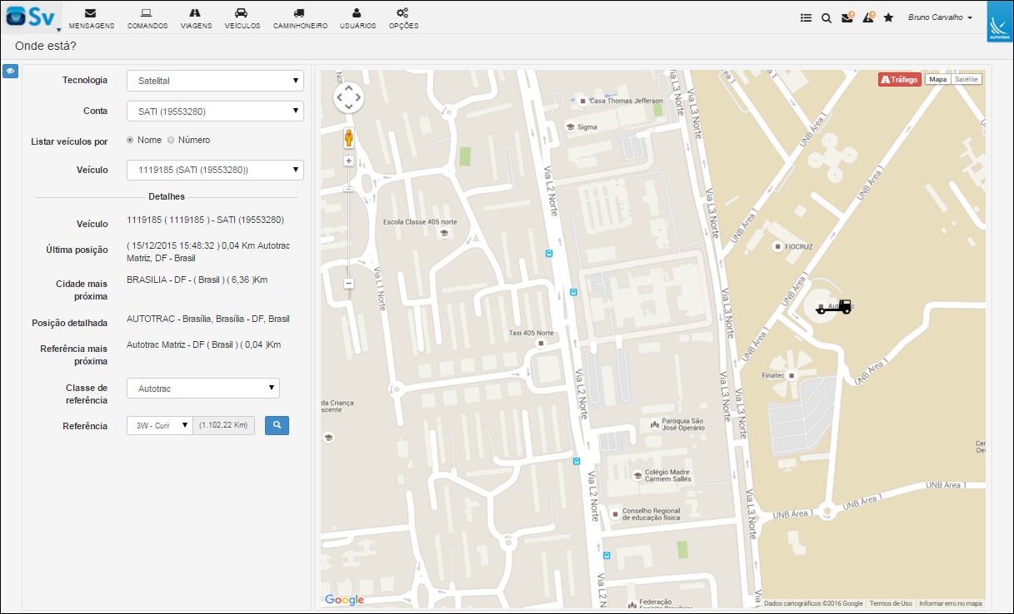Click the Colégio Madre Carmem Salles marker
Viewport: 1014px width, 614px height.
pyautogui.click(x=638, y=475)
